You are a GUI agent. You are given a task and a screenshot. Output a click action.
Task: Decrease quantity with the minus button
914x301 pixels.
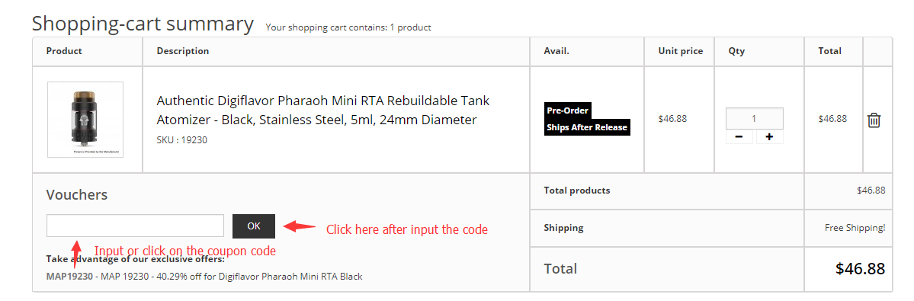739,137
